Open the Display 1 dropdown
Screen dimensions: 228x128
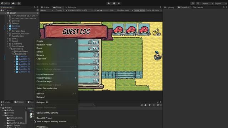61,10
